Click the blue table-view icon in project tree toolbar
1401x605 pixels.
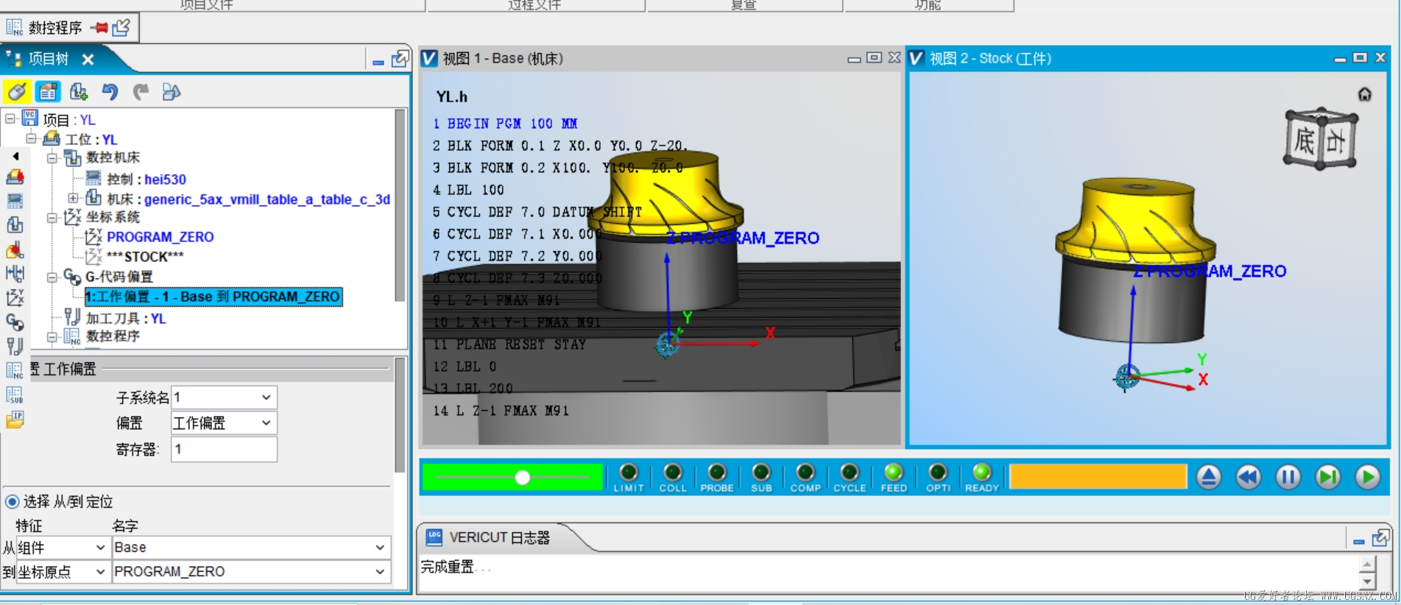[48, 91]
